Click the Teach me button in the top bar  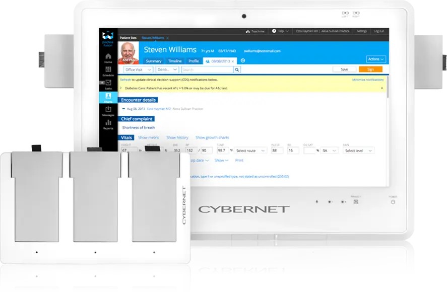255,31
